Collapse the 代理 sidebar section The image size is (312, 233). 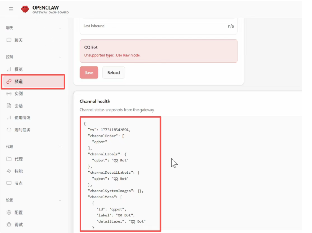(60, 147)
